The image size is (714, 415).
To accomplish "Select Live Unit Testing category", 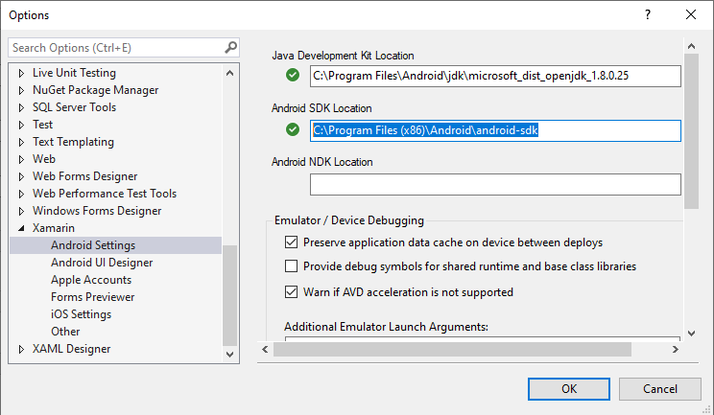I will tap(74, 73).
